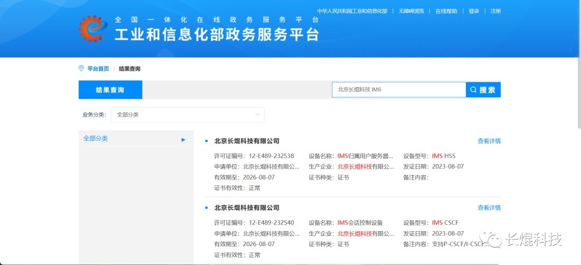The image size is (581, 265).
Task: Click the magnifier icon in search button
Action: click(473, 90)
